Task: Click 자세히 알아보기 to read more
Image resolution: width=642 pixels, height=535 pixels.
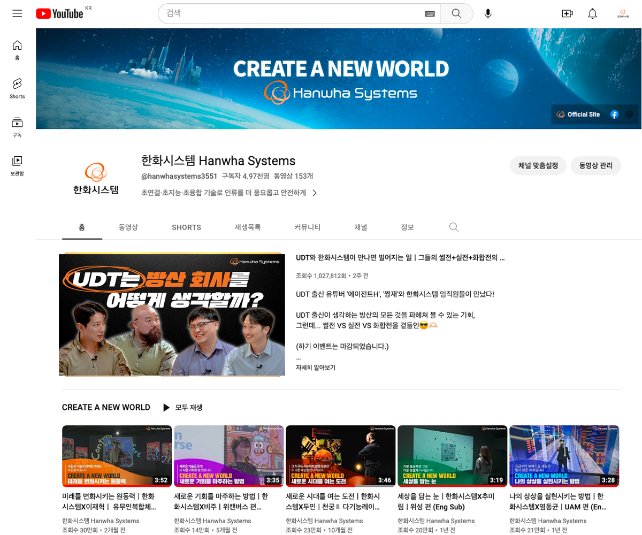Action: 316,368
